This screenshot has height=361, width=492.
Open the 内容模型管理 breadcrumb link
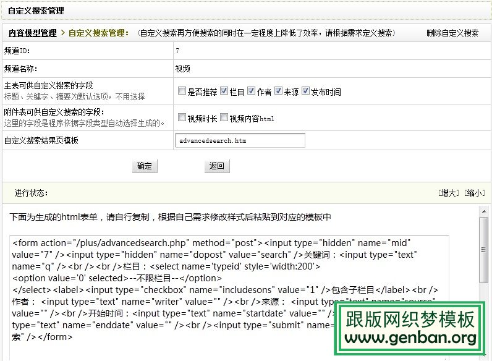(x=32, y=33)
